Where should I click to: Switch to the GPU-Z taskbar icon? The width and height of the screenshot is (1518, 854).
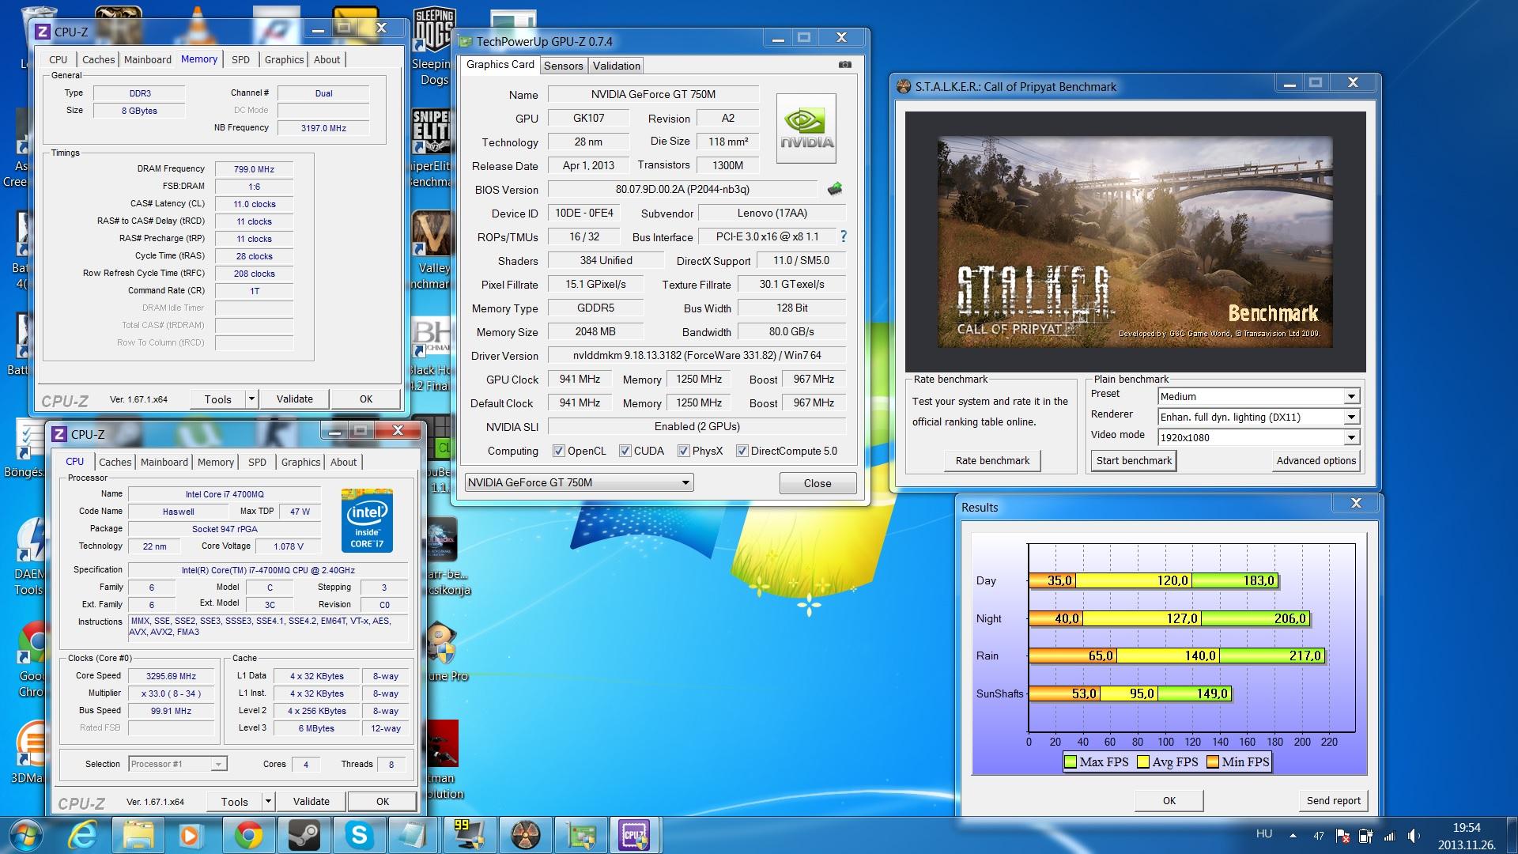coord(580,835)
